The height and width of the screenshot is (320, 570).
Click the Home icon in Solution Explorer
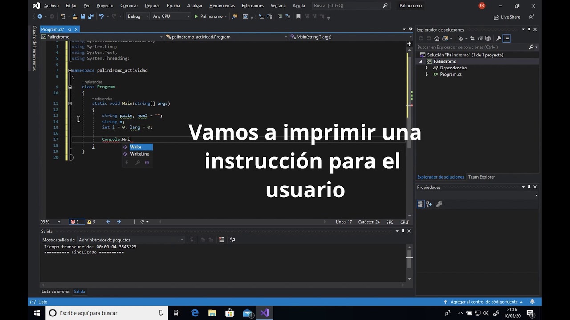(436, 38)
